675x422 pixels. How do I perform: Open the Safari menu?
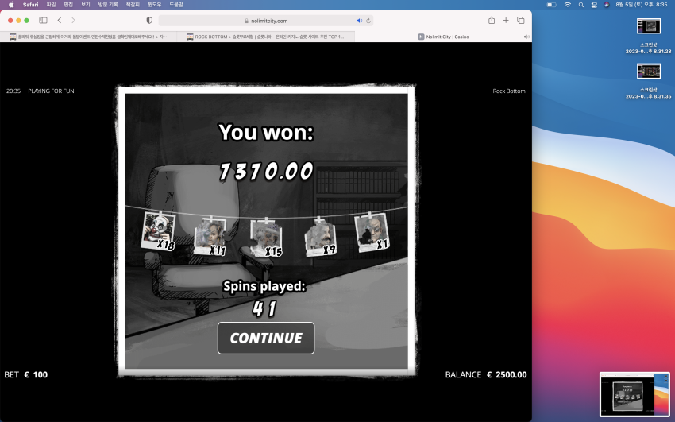coord(30,4)
